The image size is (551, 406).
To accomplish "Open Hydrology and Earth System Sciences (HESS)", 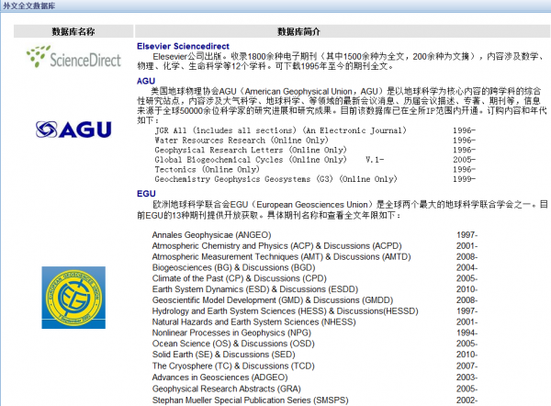I will pyautogui.click(x=286, y=311).
